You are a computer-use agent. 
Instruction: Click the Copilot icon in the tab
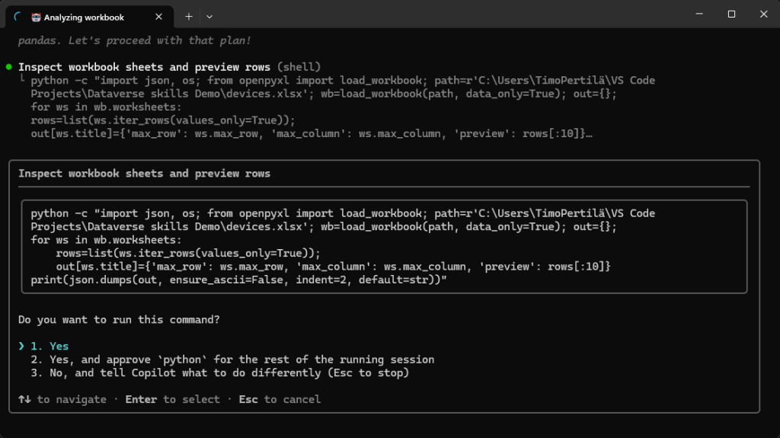[36, 17]
